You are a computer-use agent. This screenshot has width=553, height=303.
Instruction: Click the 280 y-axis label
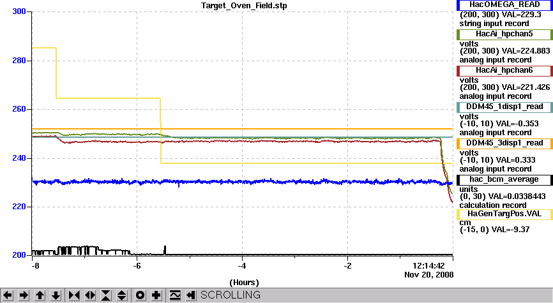19,61
